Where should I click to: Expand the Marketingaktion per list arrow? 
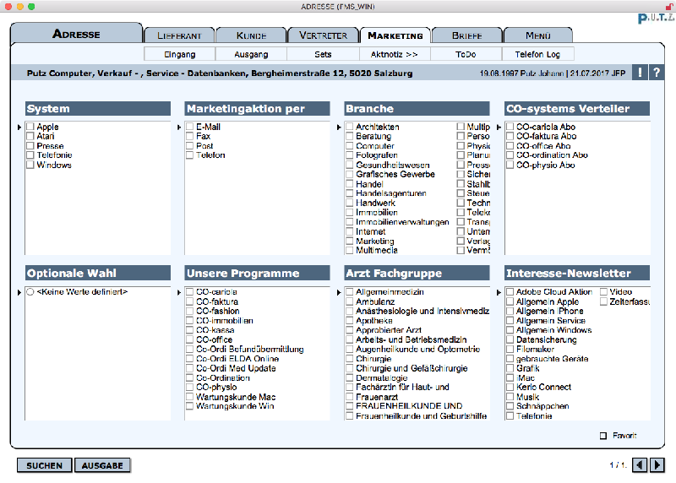(179, 128)
